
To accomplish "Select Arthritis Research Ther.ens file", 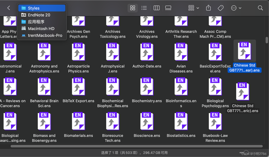I will point(181,27).
